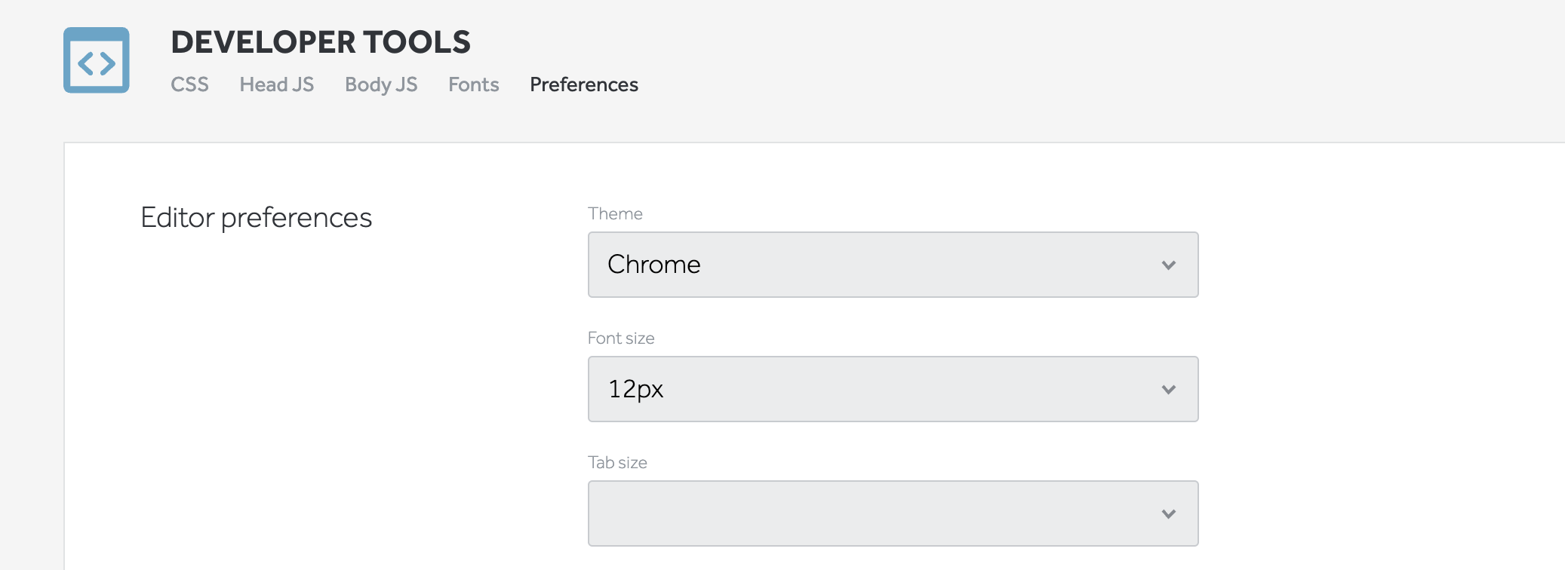Open the empty Tab size dropdown
The height and width of the screenshot is (570, 1565).
892,513
